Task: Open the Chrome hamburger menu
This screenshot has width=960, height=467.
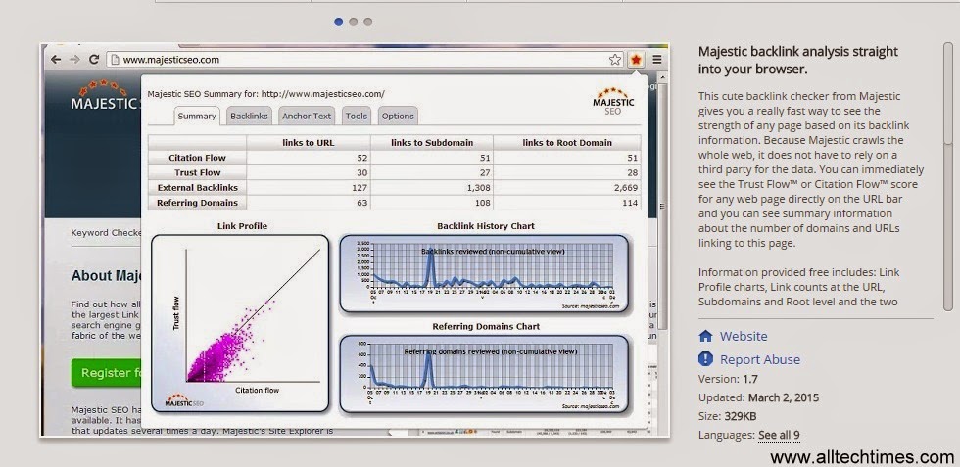Action: [x=657, y=60]
